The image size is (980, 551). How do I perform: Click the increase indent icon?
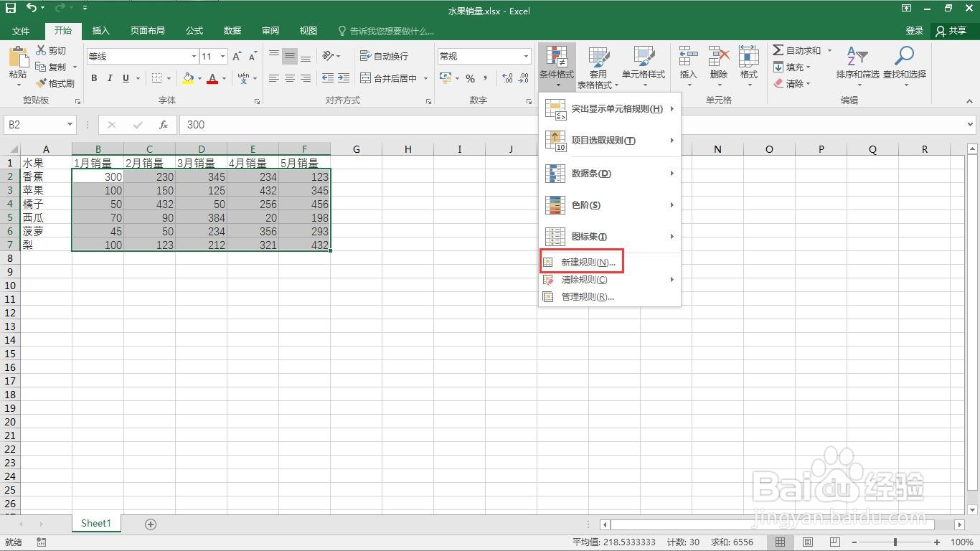point(344,78)
